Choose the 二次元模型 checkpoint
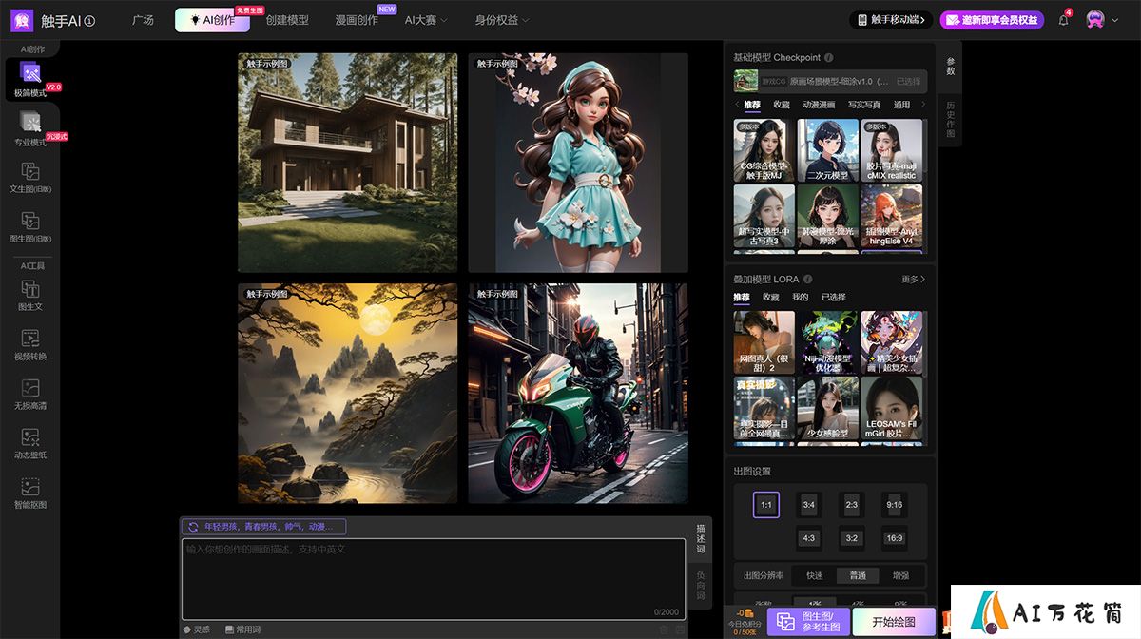 pos(827,149)
